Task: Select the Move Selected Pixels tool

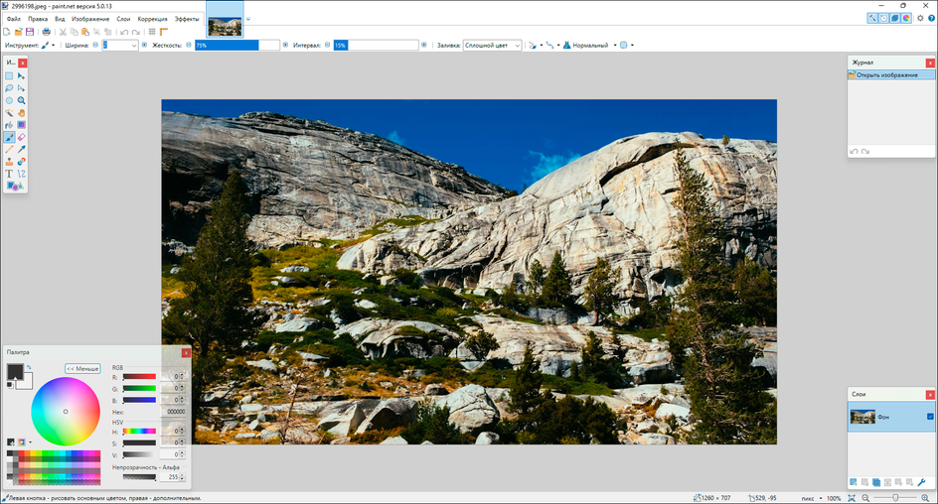Action: [x=22, y=75]
